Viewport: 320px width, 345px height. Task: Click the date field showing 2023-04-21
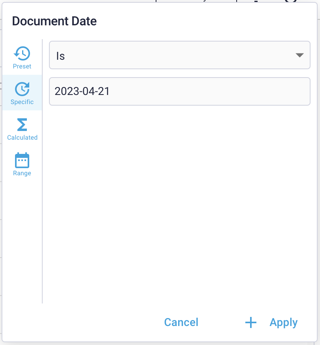pos(180,91)
